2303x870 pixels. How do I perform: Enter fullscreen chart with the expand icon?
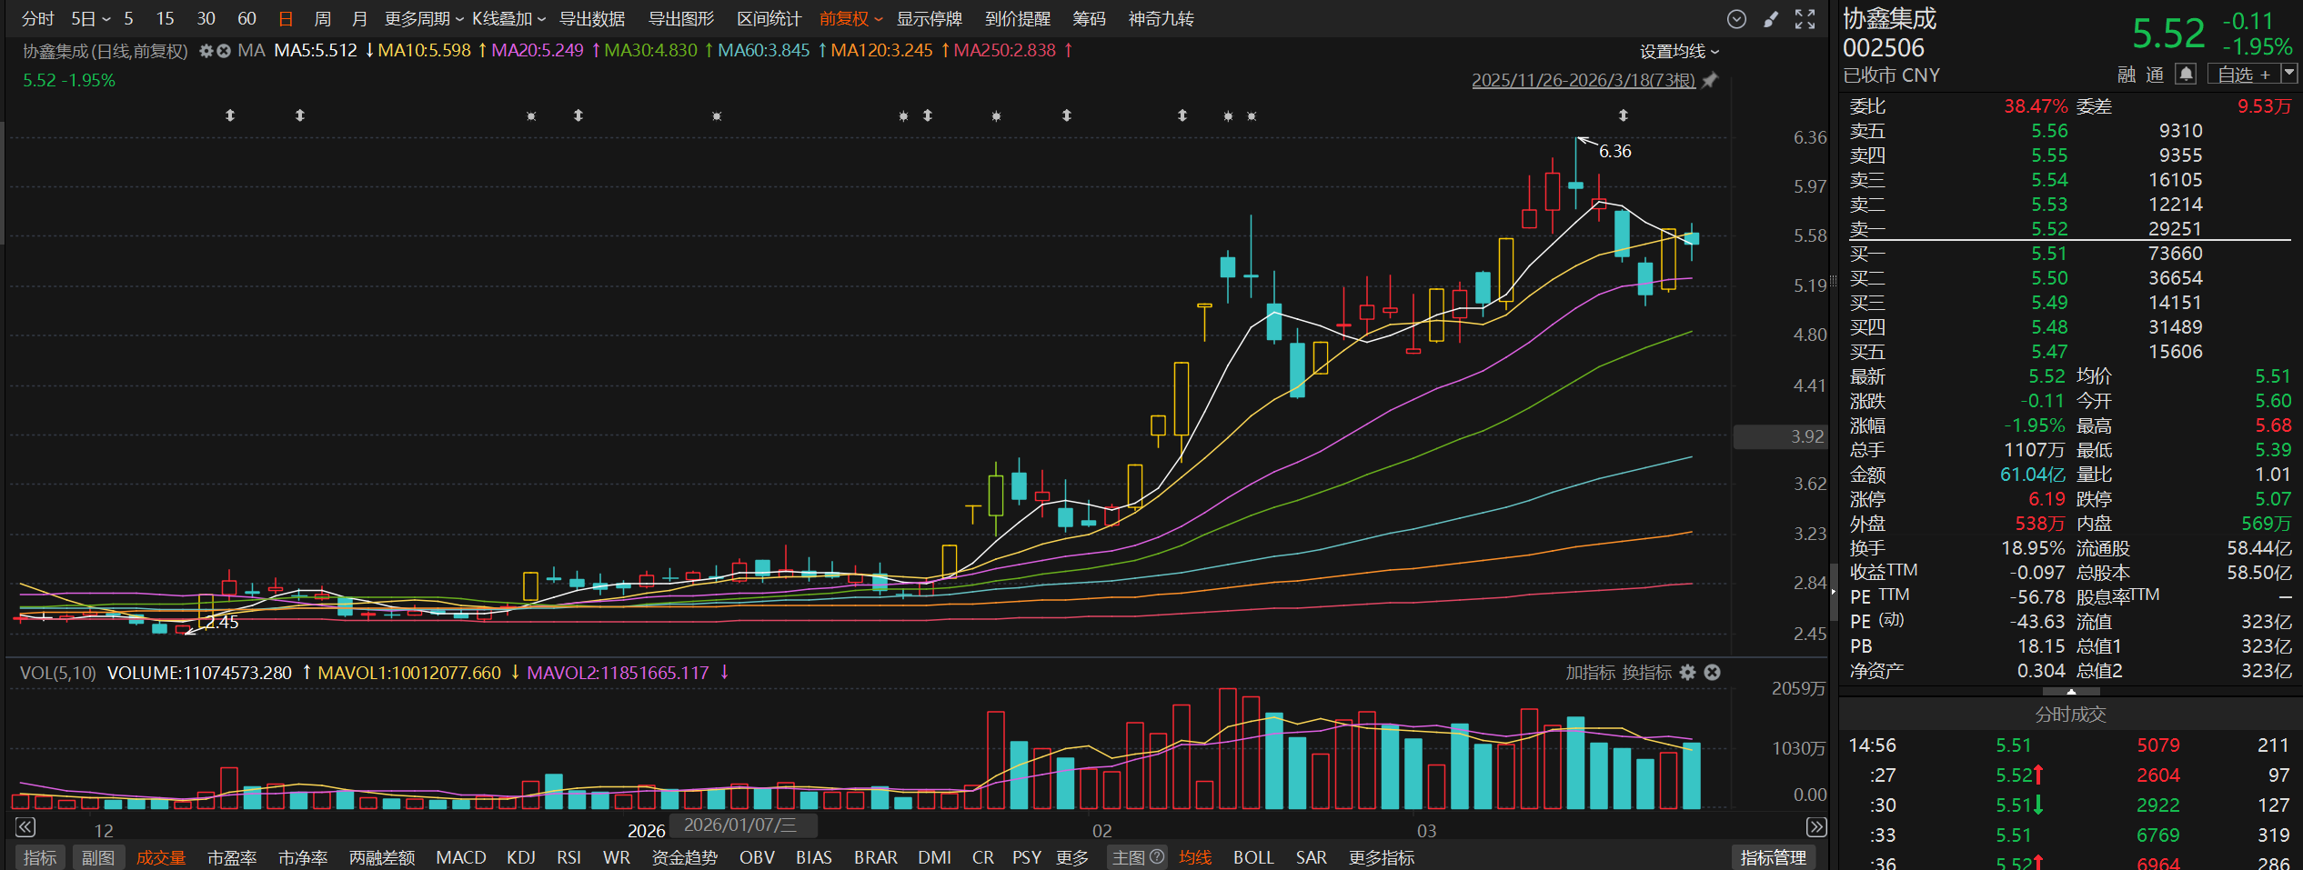[x=1805, y=19]
